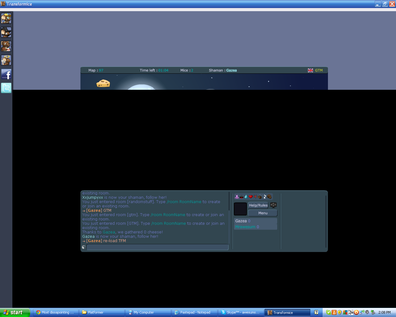Screen dimensions: 396x317
Task: Click the speaker volume tray icon
Action: (367, 312)
